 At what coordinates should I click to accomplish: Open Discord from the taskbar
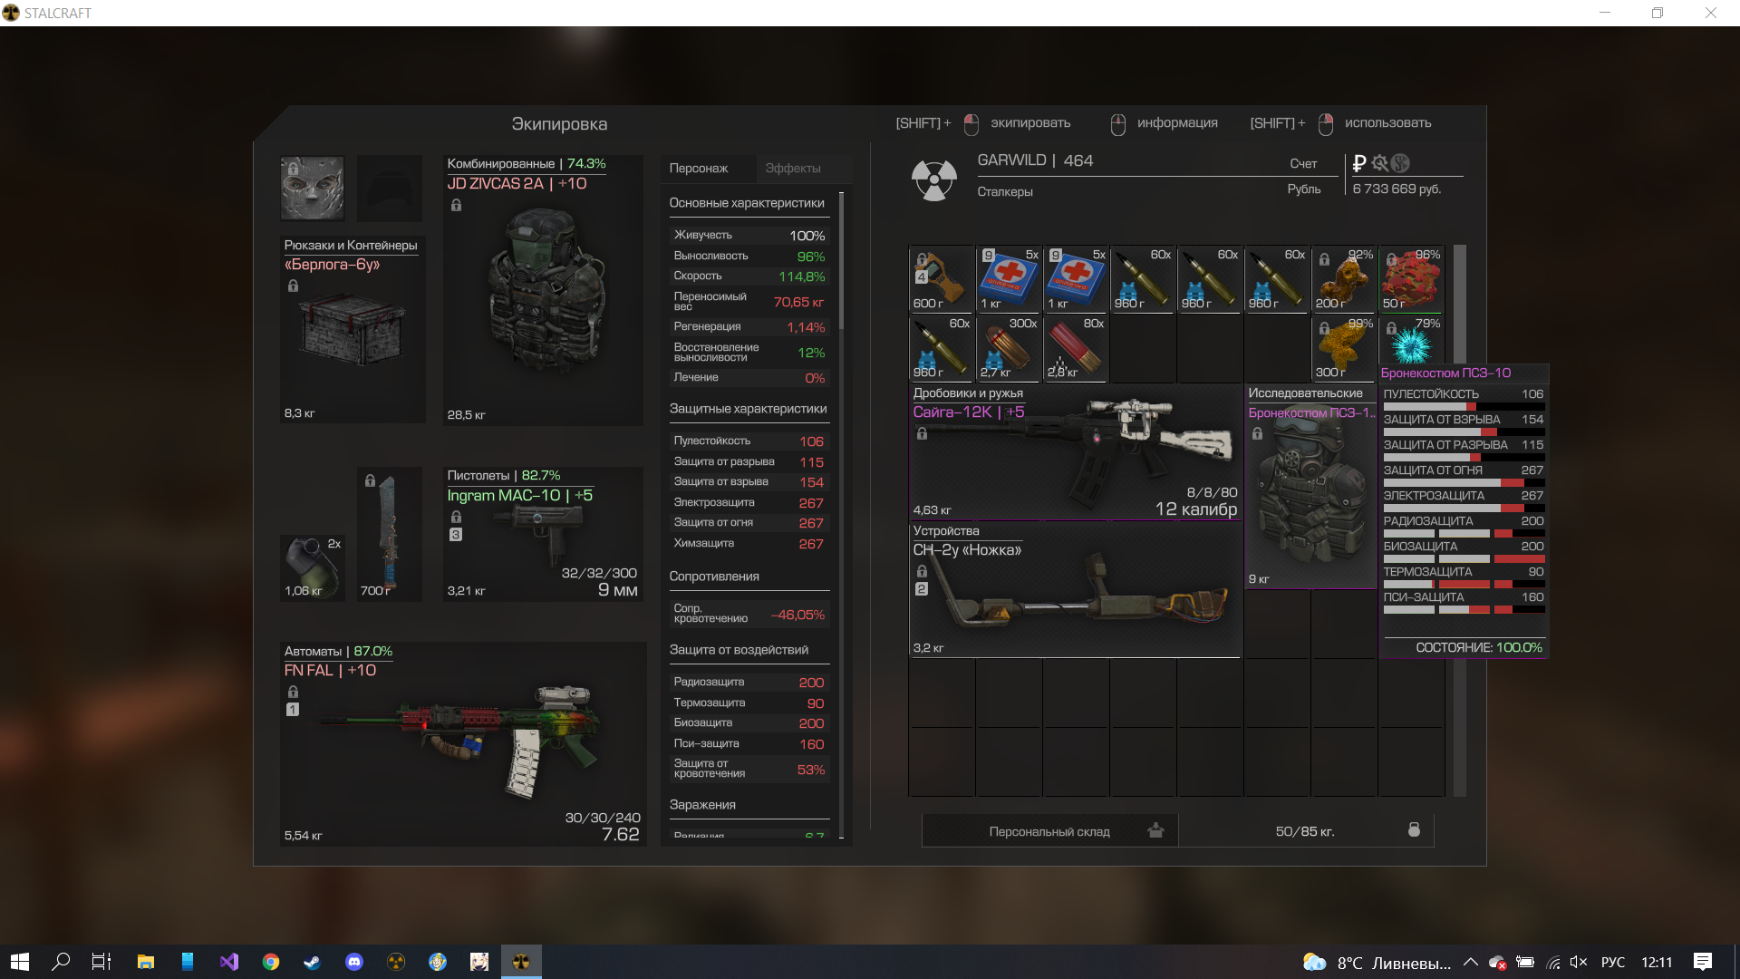point(354,962)
